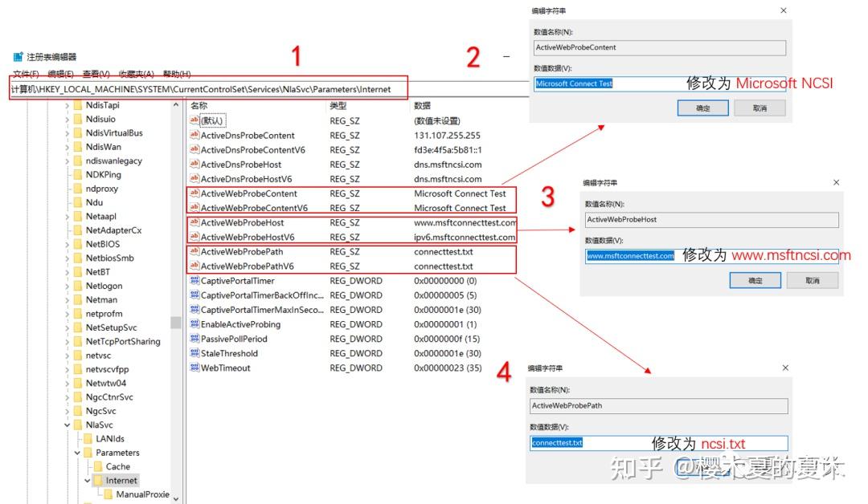The height and width of the screenshot is (504, 868).
Task: Expand the NetBT tree node
Action: (68, 271)
